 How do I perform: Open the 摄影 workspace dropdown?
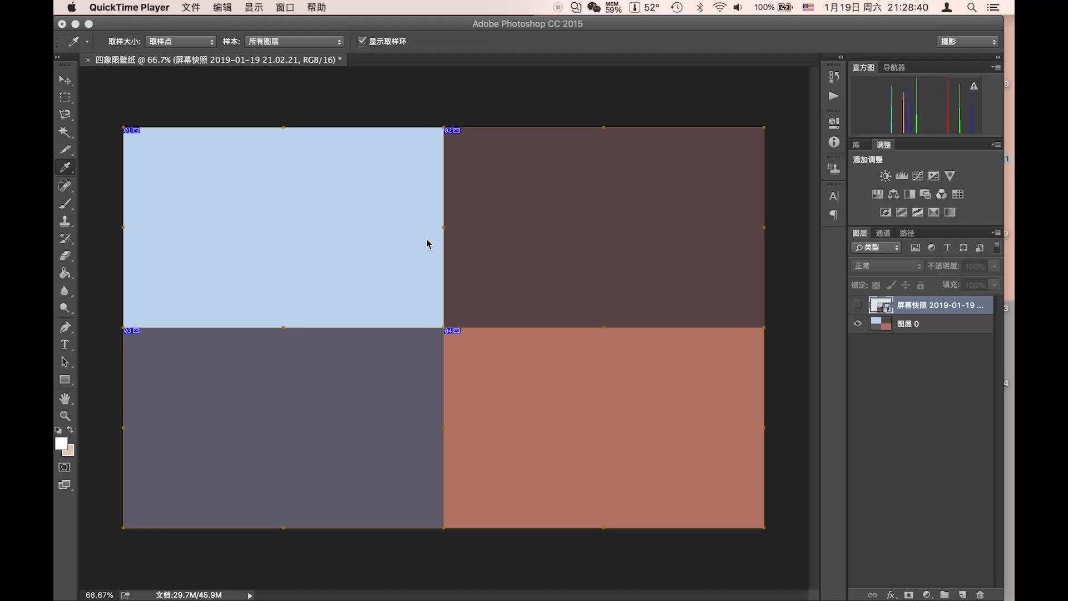[x=968, y=42]
